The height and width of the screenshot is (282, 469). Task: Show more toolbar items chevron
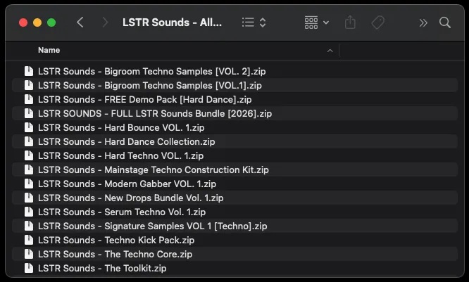click(x=423, y=23)
